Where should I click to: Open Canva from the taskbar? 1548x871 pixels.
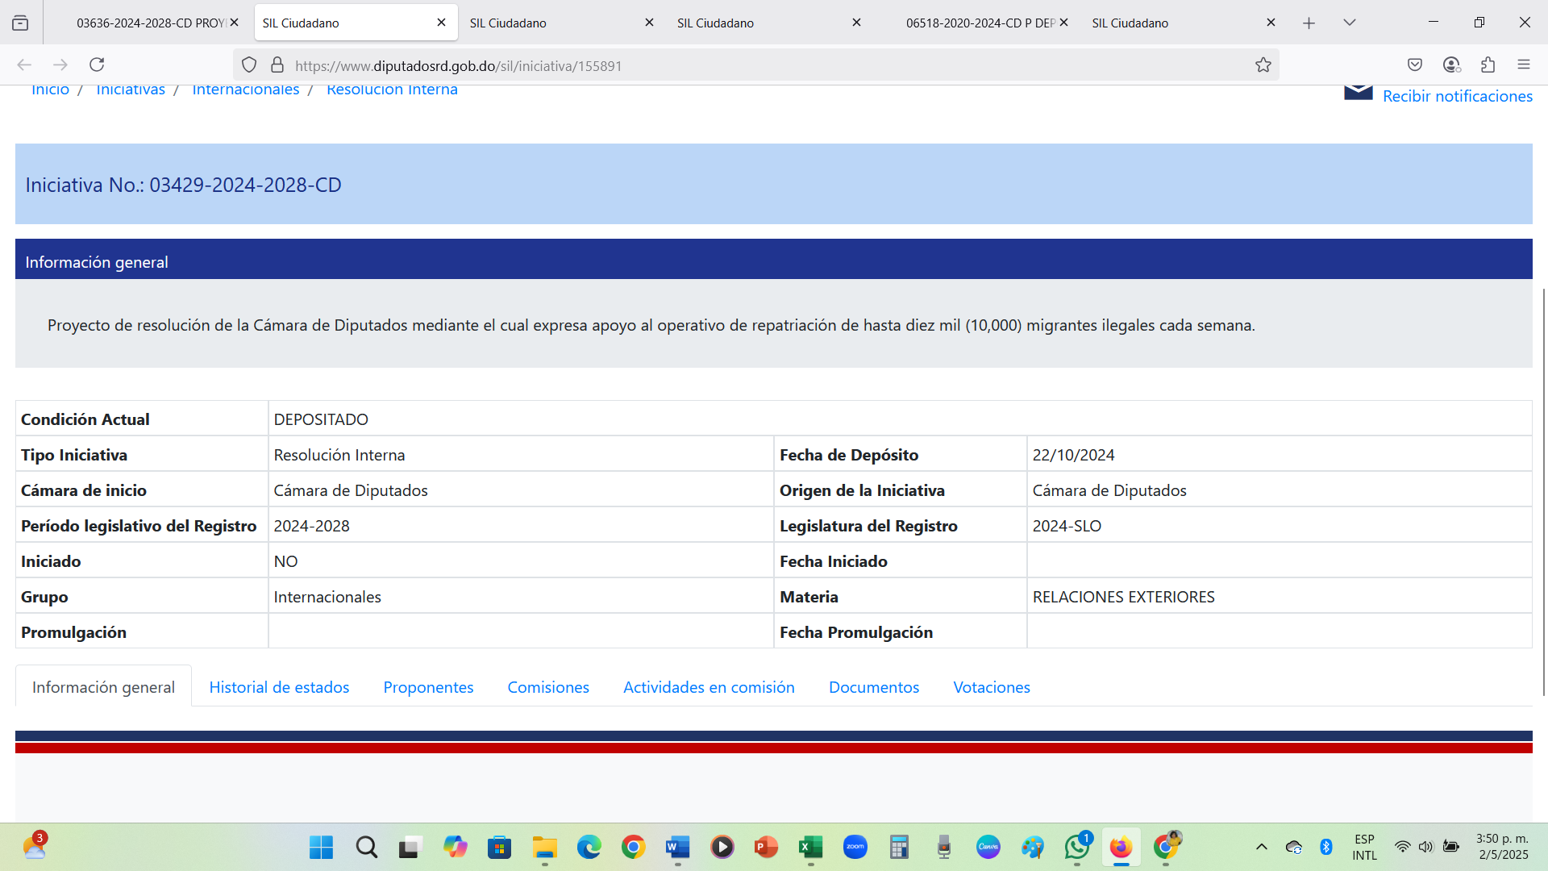click(x=988, y=847)
